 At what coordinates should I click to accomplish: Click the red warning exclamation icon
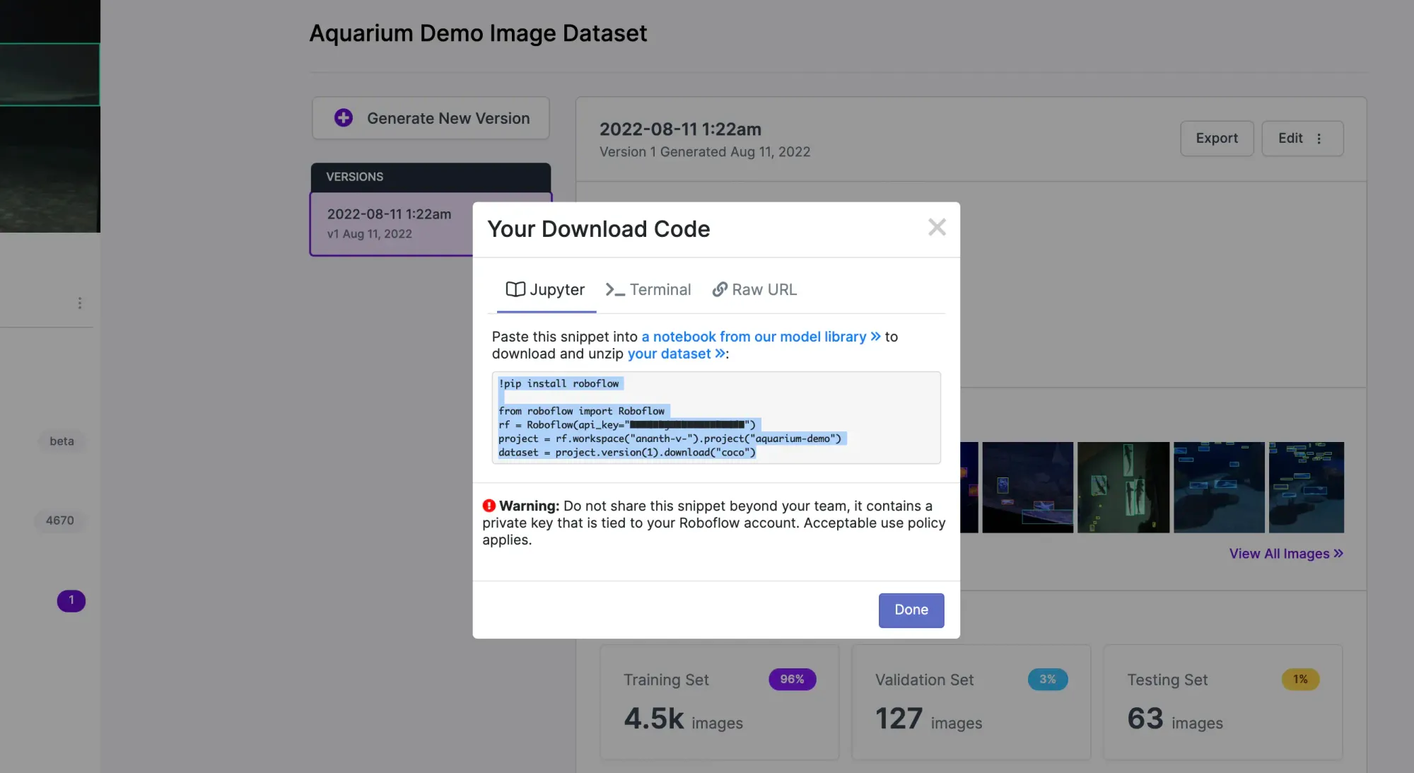(x=489, y=506)
